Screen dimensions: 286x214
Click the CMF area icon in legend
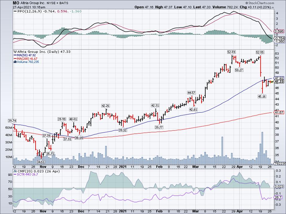click(15, 171)
